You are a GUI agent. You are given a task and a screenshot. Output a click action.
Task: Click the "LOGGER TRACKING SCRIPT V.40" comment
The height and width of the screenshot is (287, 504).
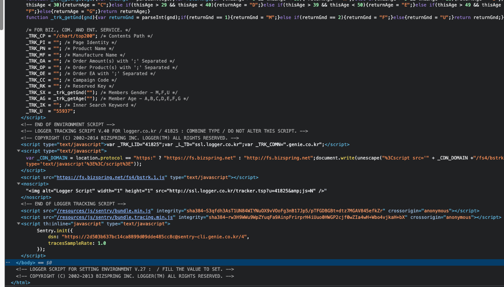pos(164,131)
